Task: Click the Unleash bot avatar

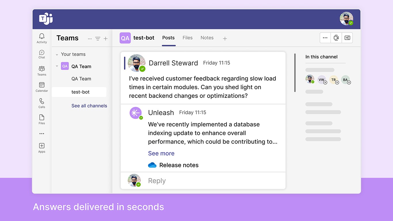Action: click(136, 113)
